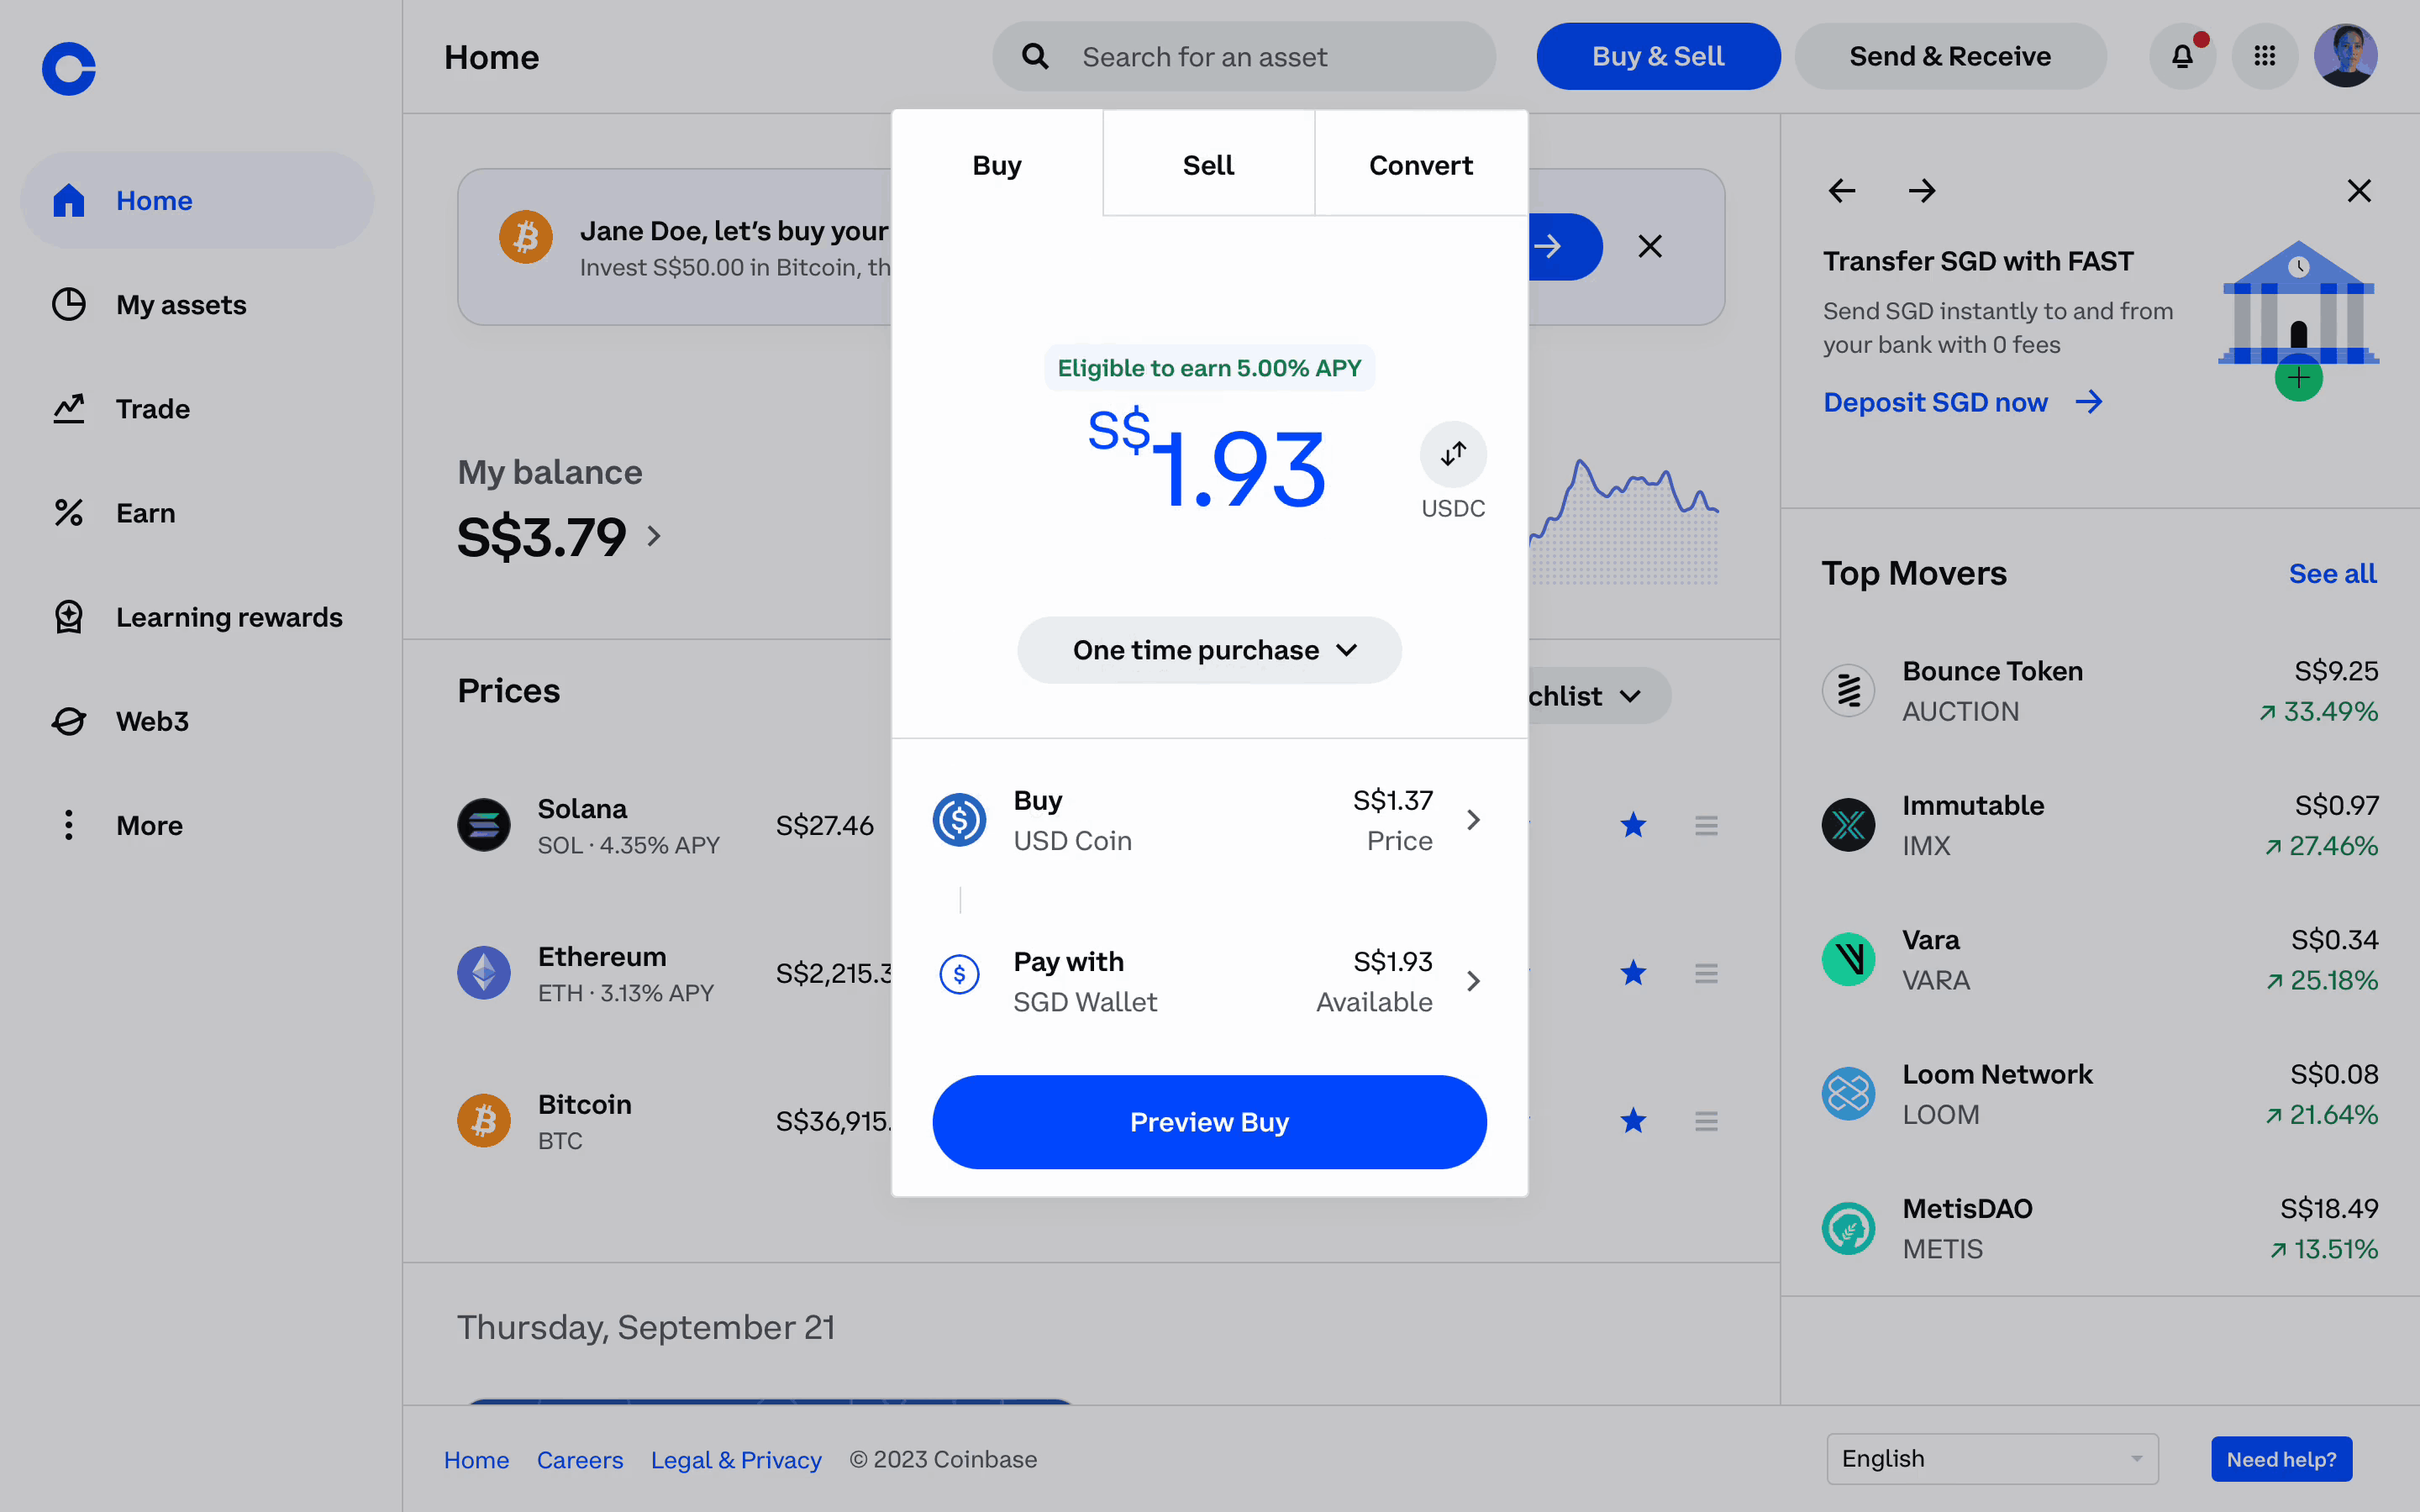Screen dimensions: 2420x1512
Task: Click the Coinbase logo
Action: tap(69, 69)
